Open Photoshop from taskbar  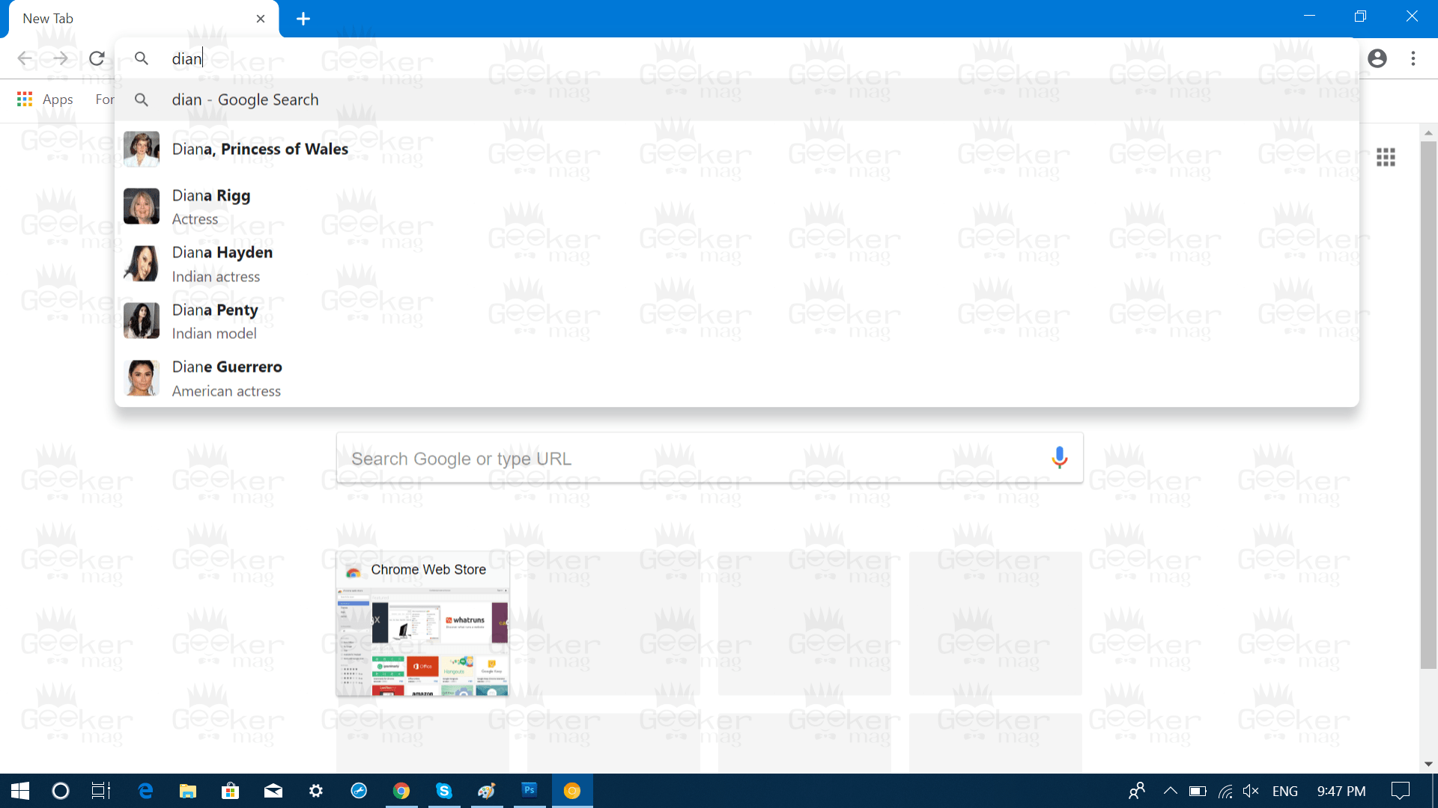[530, 791]
